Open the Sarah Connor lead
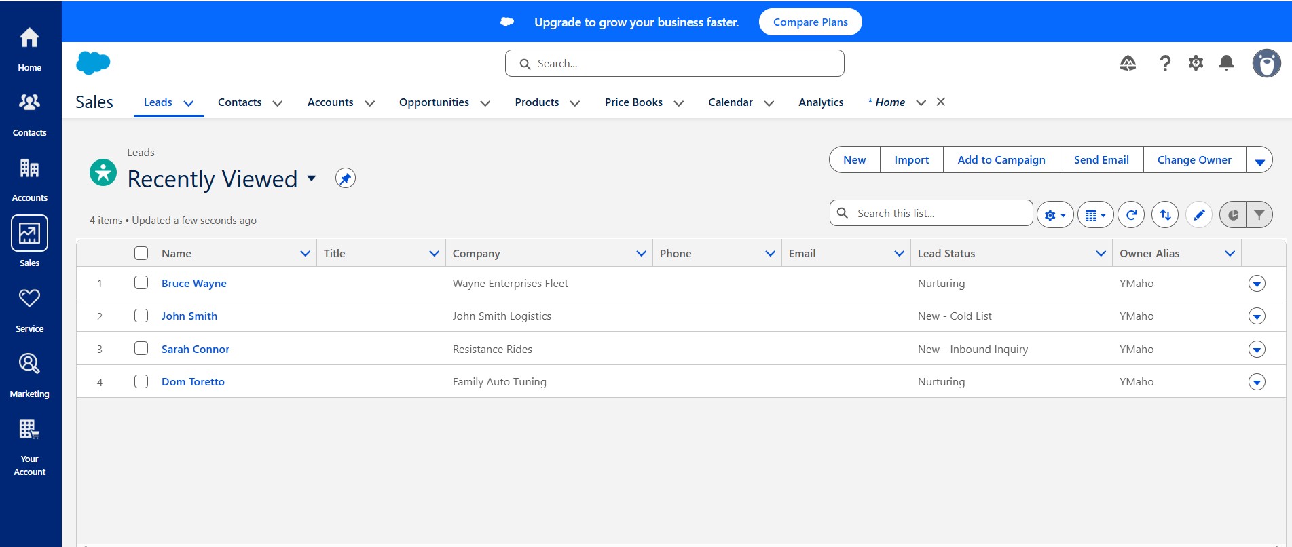1292x547 pixels. [x=196, y=349]
